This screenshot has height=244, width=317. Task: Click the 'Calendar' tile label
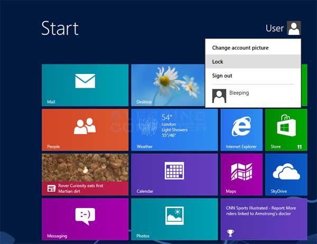tap(145, 191)
